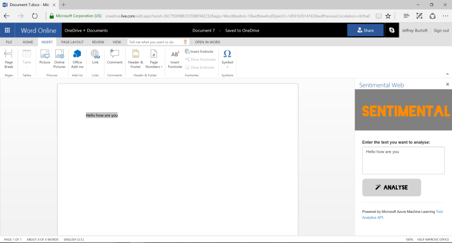
Task: Open the app launcher waffle icon
Action: 7,30
